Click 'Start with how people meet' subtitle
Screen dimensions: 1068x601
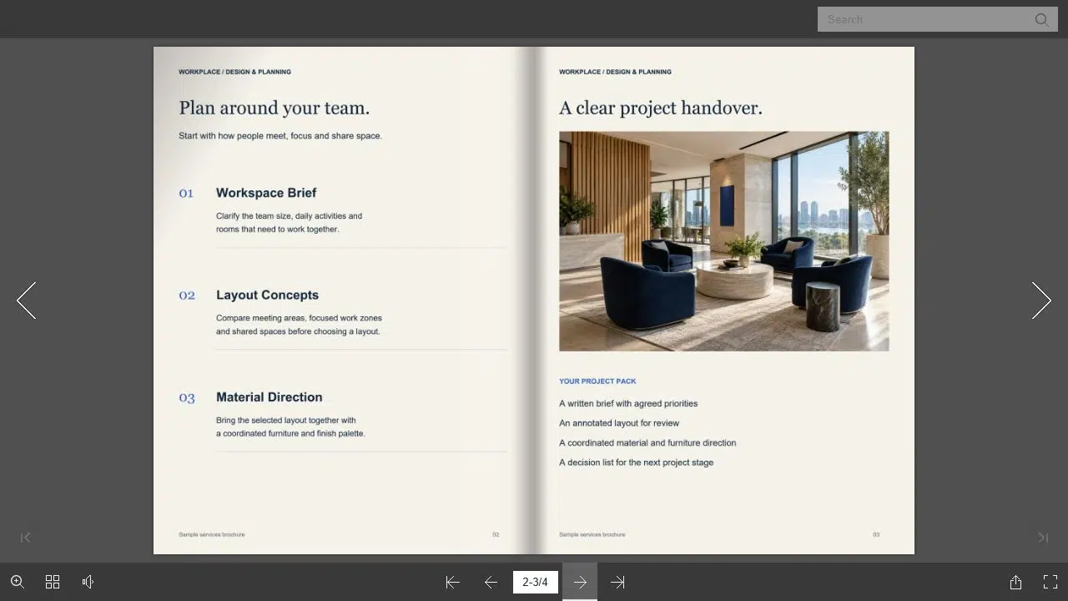coord(280,136)
